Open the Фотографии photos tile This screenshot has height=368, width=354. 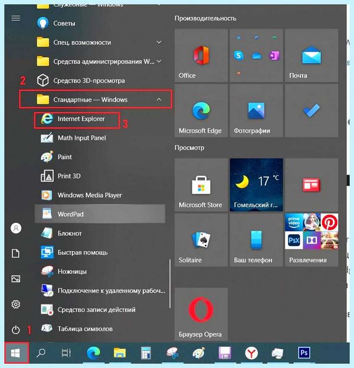256,110
